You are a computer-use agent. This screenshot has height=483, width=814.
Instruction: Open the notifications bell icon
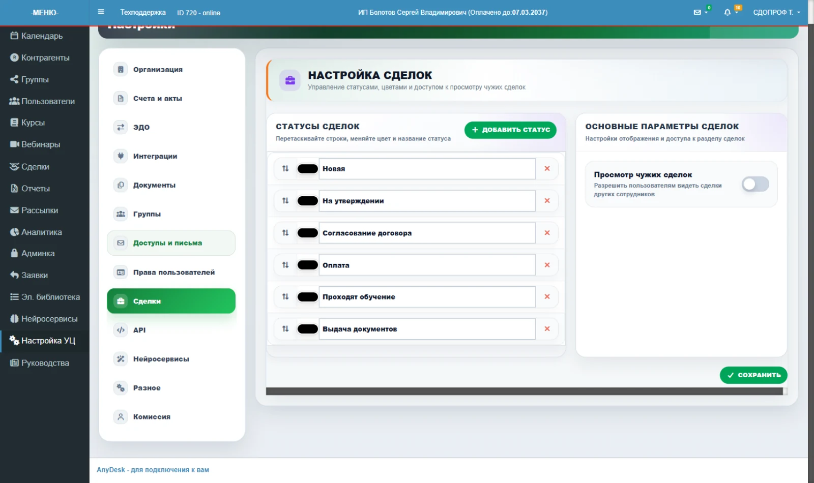click(728, 12)
